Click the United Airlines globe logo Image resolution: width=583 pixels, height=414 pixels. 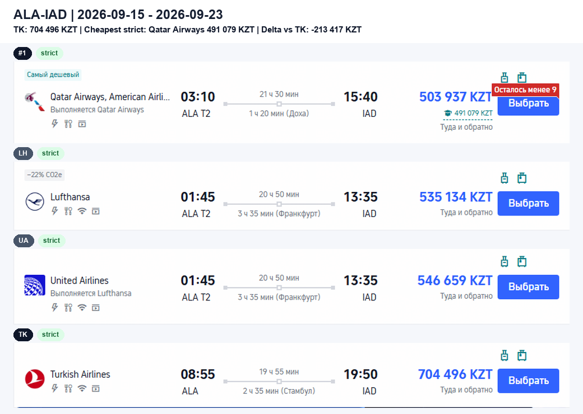click(35, 285)
